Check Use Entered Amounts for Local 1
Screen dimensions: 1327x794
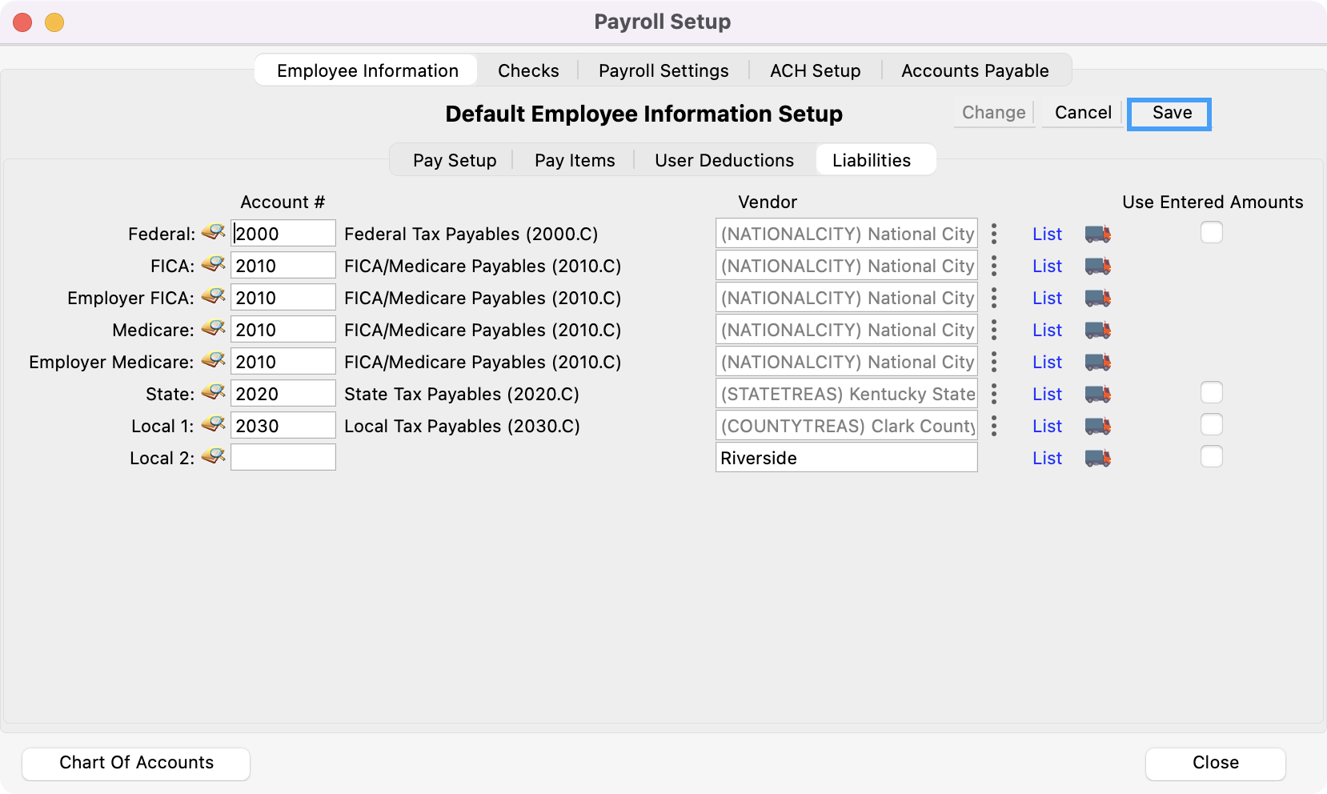click(x=1211, y=425)
